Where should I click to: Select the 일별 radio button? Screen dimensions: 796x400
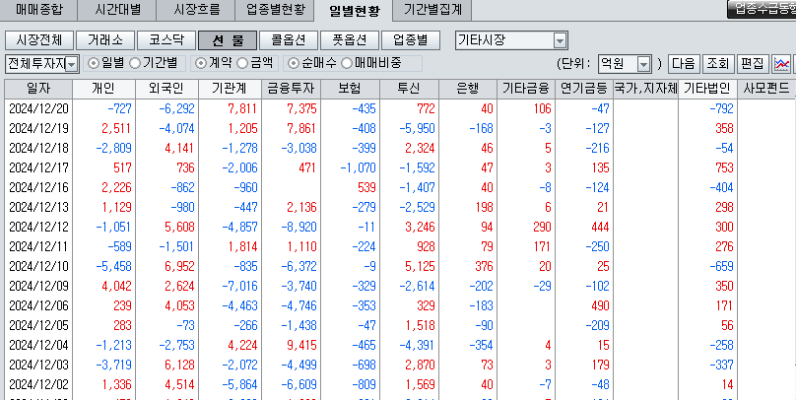click(94, 63)
